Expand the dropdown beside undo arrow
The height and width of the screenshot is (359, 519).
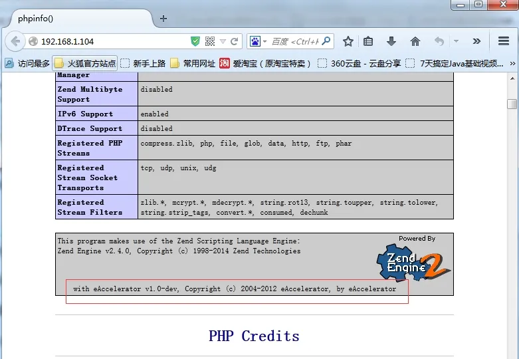(x=456, y=41)
